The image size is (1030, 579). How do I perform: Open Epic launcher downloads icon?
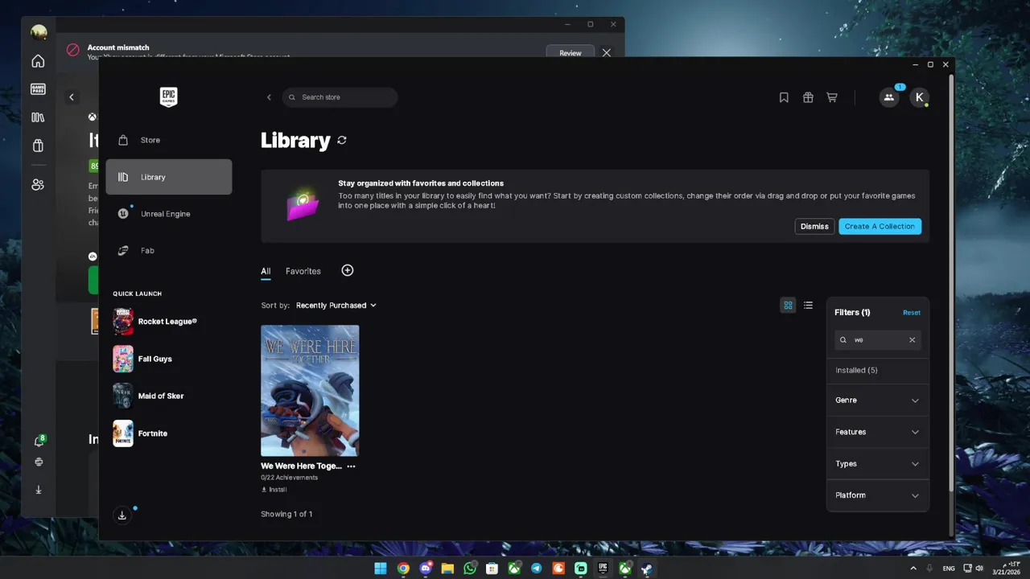coord(122,515)
